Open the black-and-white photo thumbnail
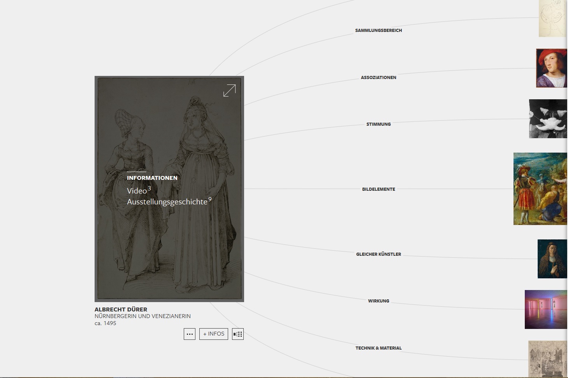Image resolution: width=568 pixels, height=378 pixels. (x=548, y=119)
